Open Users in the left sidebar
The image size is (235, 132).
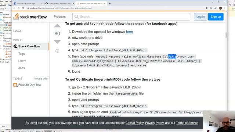(22, 61)
